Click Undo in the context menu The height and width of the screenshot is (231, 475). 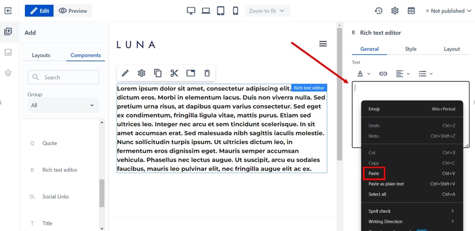tap(412, 126)
